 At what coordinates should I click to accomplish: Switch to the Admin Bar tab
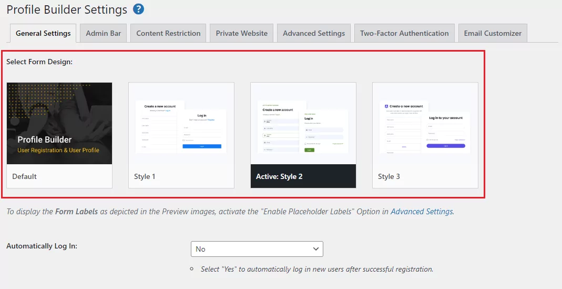click(104, 33)
